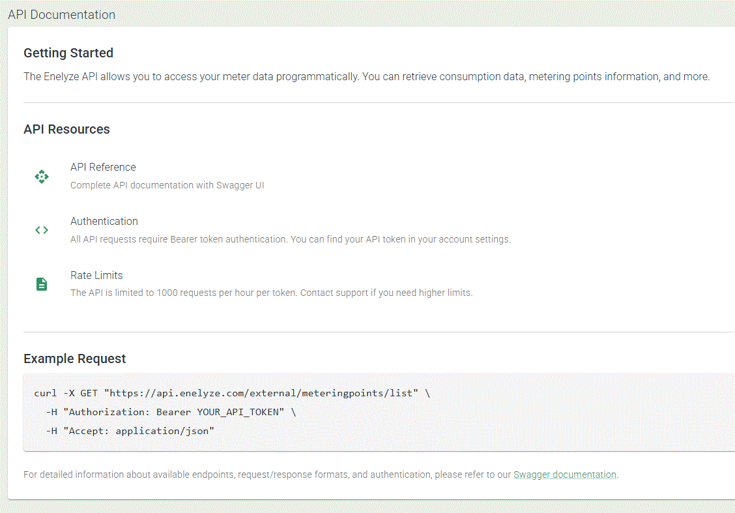Click the Example Request heading
735x513 pixels.
click(x=74, y=359)
